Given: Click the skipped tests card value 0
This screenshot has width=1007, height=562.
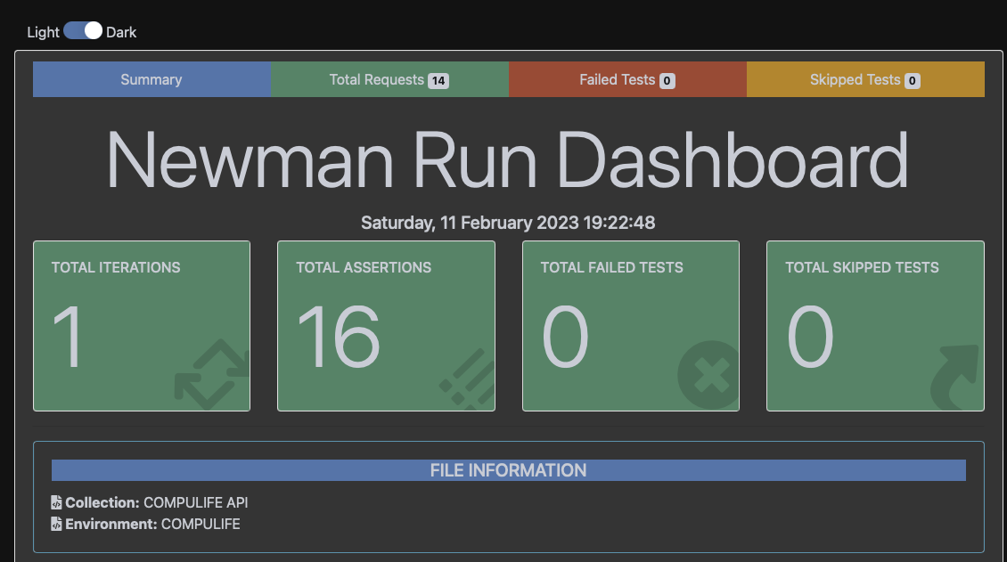Looking at the screenshot, I should 810,336.
